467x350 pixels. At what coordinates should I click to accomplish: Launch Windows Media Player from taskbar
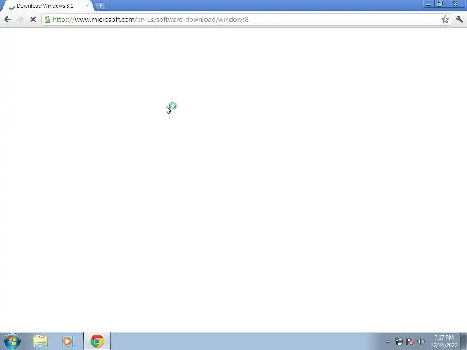pos(68,341)
